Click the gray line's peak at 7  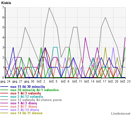(49, 8)
